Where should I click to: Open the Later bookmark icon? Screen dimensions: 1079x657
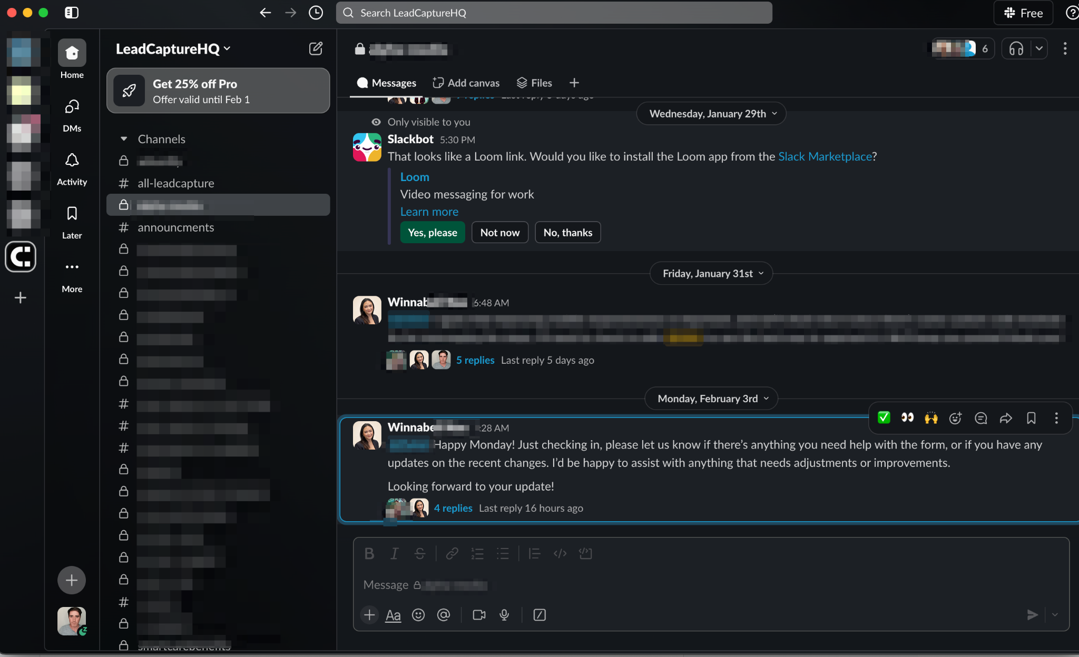click(x=72, y=214)
